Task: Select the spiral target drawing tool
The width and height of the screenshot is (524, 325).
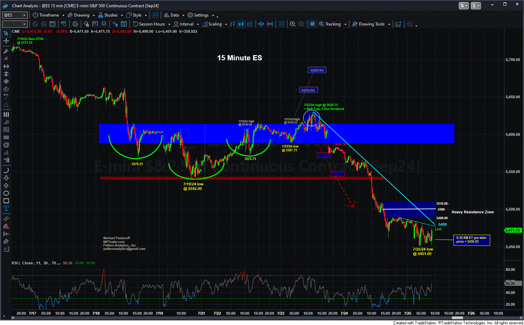Action: pos(6,145)
